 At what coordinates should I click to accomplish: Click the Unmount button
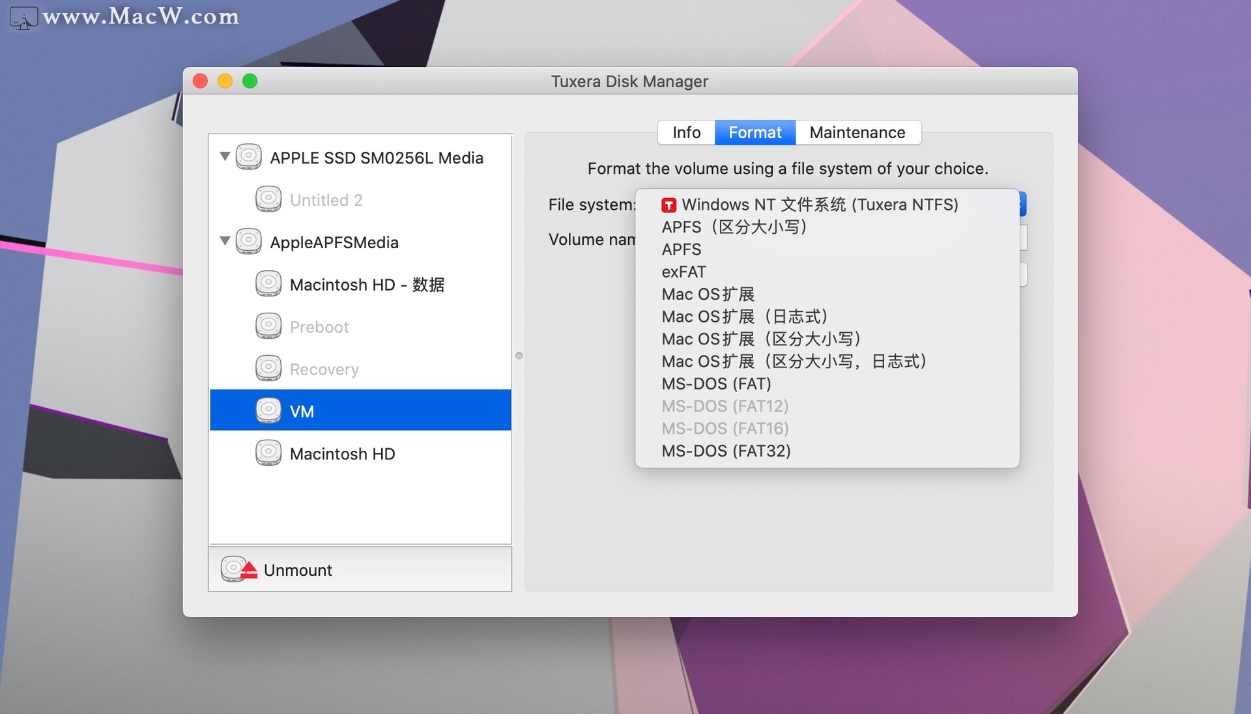pyautogui.click(x=297, y=569)
